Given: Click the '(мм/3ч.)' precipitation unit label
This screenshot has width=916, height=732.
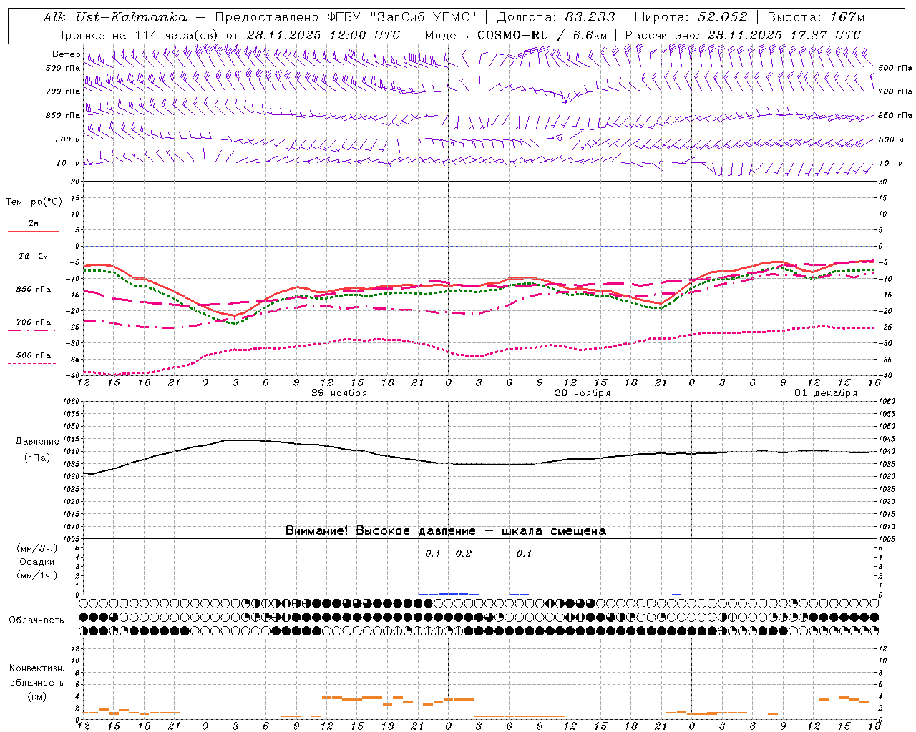Looking at the screenshot, I should point(37,548).
